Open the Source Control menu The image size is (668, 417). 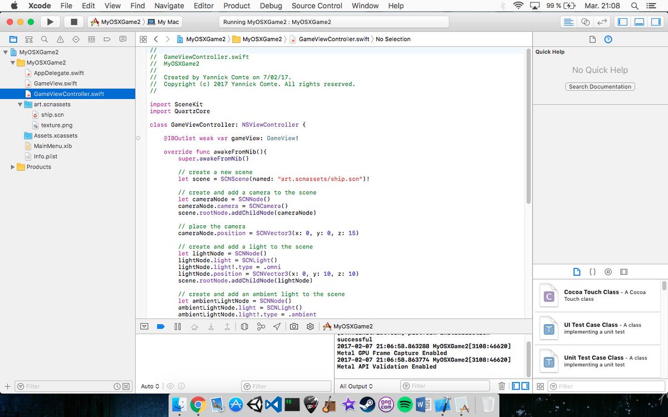(x=317, y=6)
